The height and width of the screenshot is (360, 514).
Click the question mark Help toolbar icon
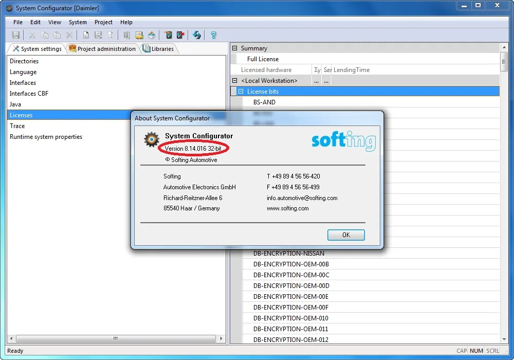pyautogui.click(x=213, y=35)
